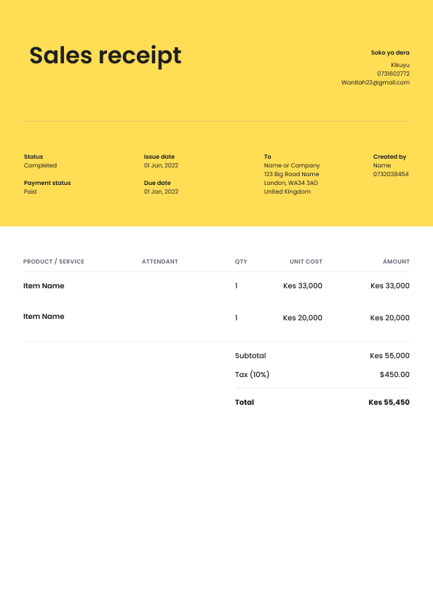This screenshot has width=433, height=613.
Task: Select the date under Issue date
Action: pos(161,165)
